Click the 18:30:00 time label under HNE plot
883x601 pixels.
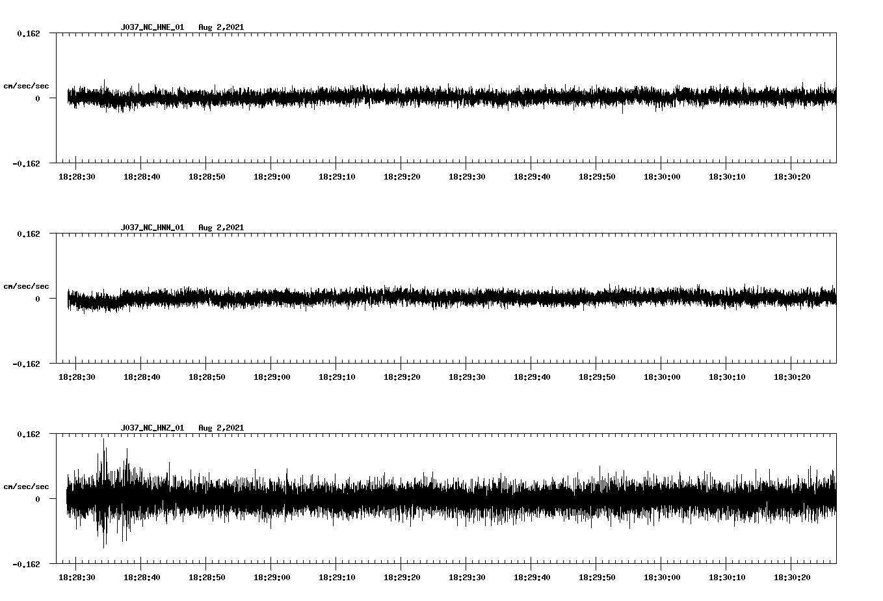(662, 177)
